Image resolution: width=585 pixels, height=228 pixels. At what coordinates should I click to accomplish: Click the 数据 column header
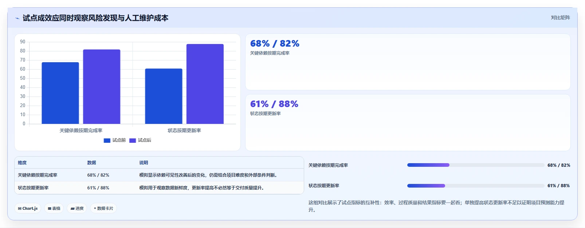coord(92,163)
